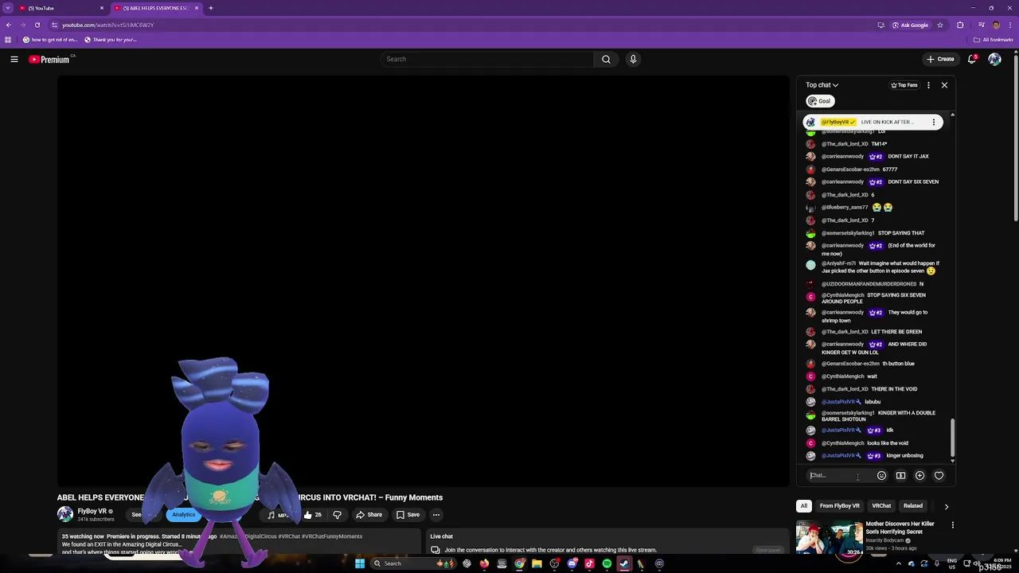1019x573 pixels.
Task: Switch to the first YouTube browser tab
Action: pyautogui.click(x=61, y=8)
